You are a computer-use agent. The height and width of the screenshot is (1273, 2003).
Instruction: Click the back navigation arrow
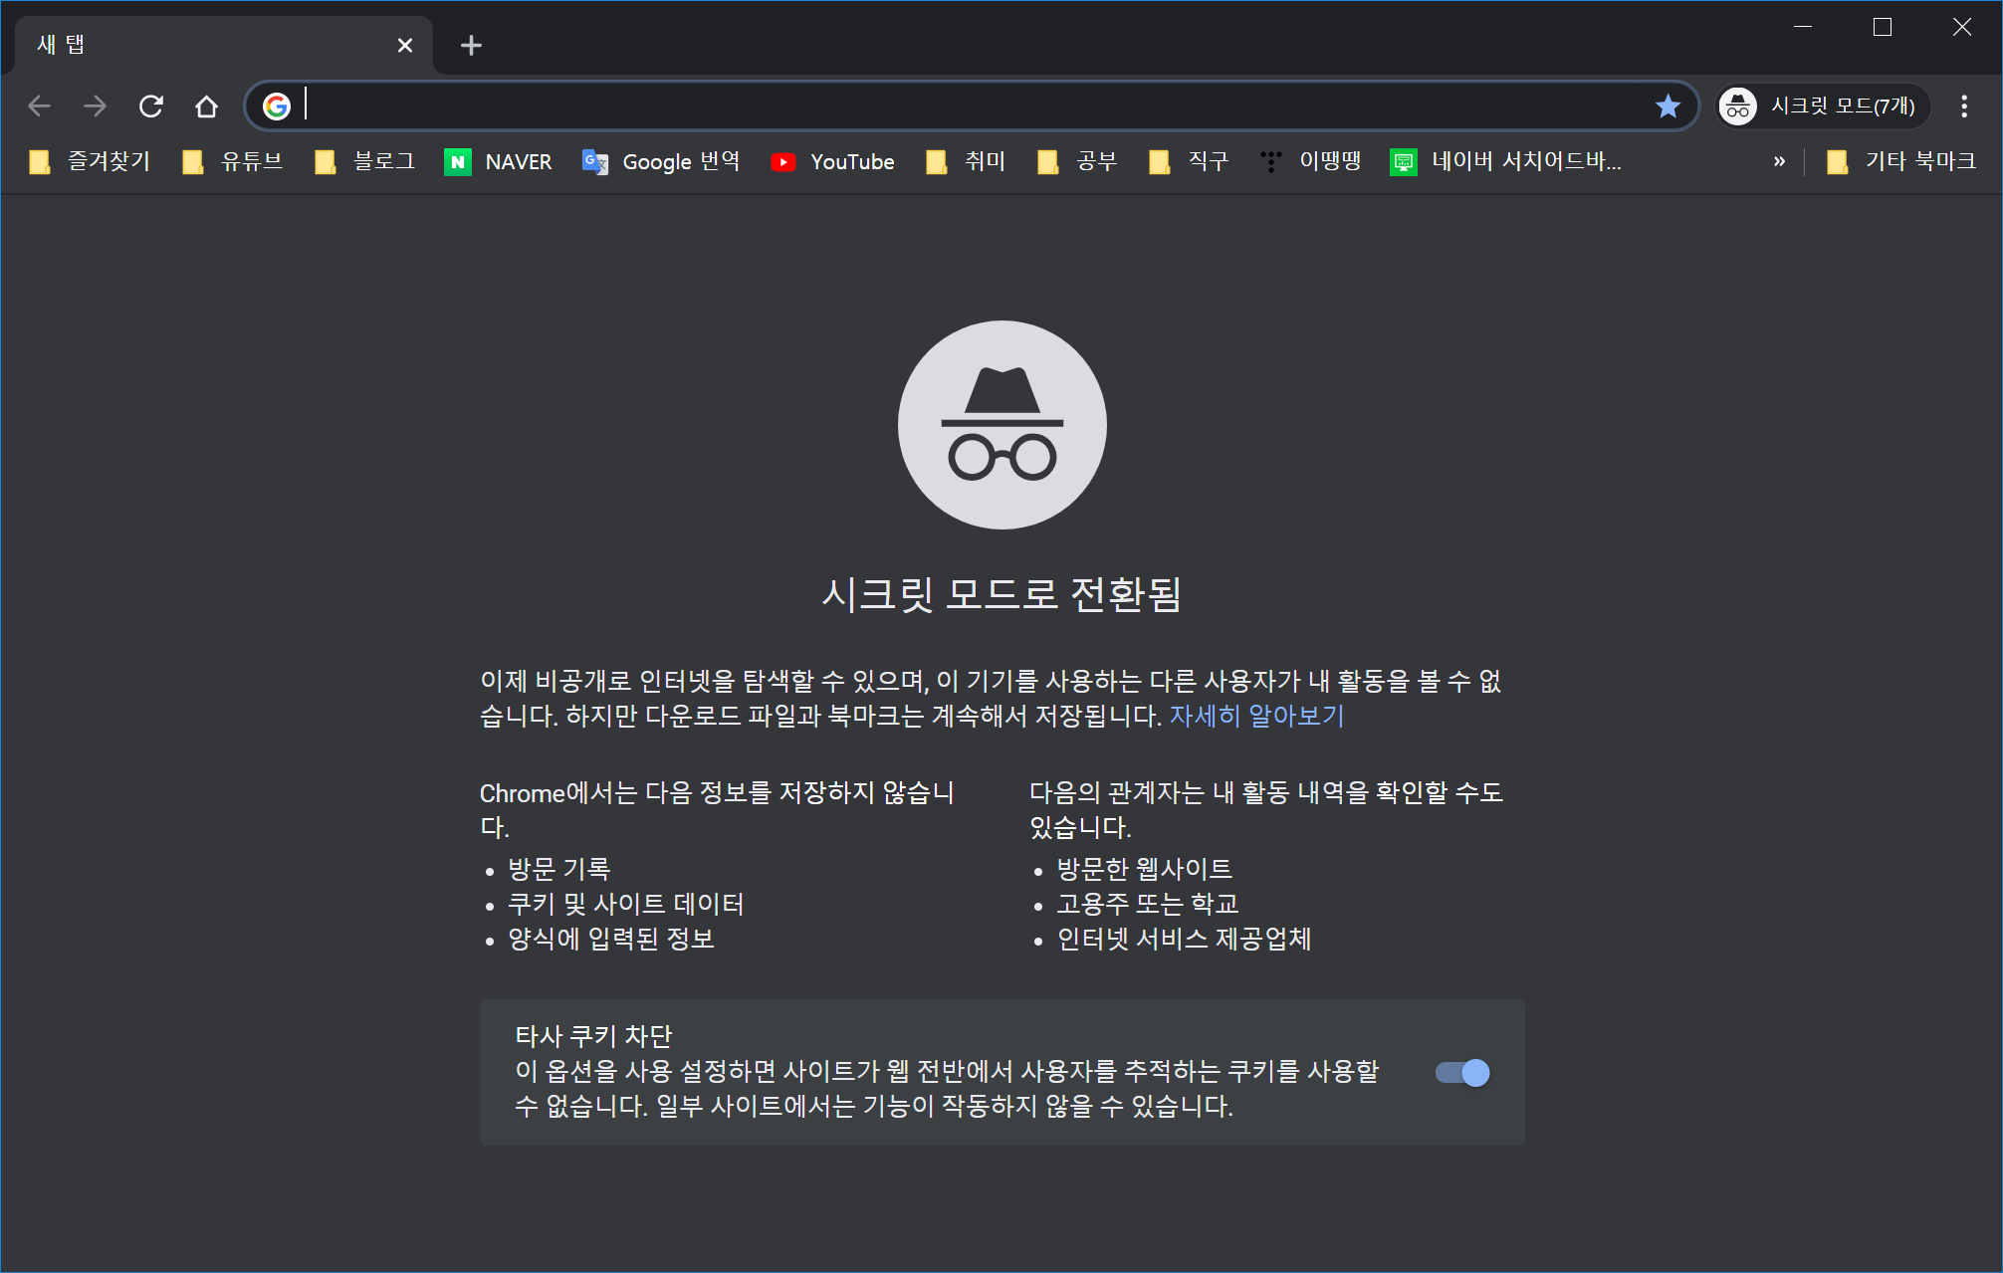[40, 106]
